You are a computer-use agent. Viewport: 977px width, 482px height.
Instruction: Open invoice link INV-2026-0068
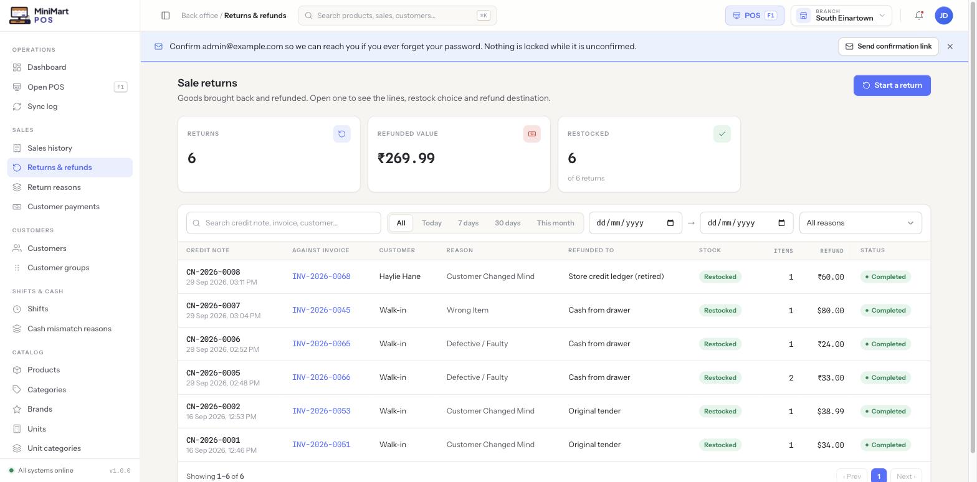[x=322, y=276]
